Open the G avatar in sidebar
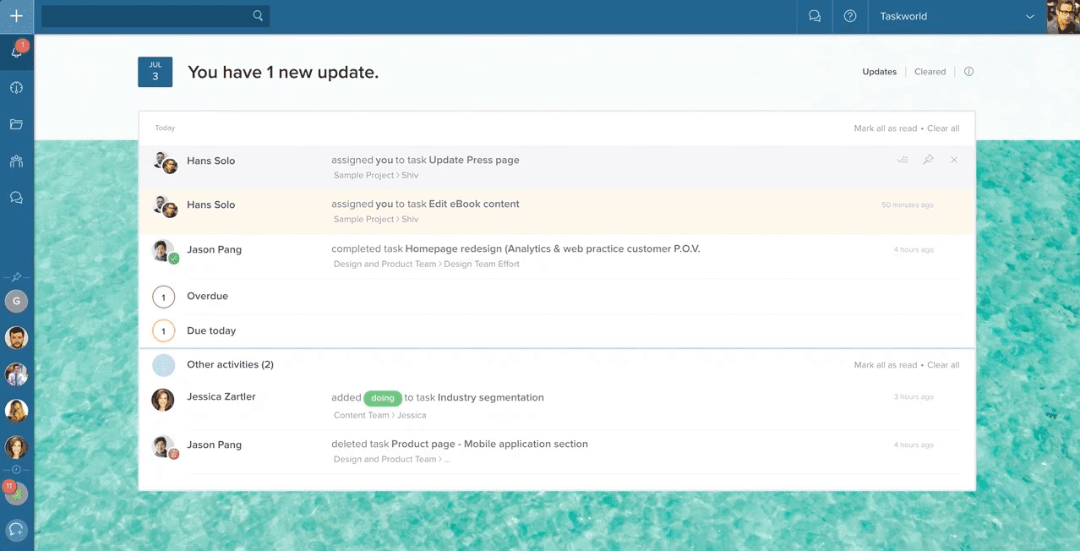The width and height of the screenshot is (1080, 551). tap(16, 301)
